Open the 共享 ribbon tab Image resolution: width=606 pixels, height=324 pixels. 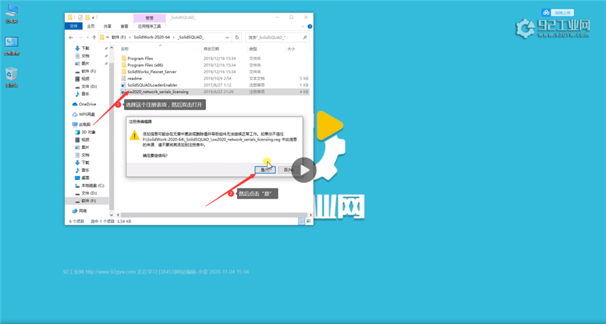tap(108, 26)
